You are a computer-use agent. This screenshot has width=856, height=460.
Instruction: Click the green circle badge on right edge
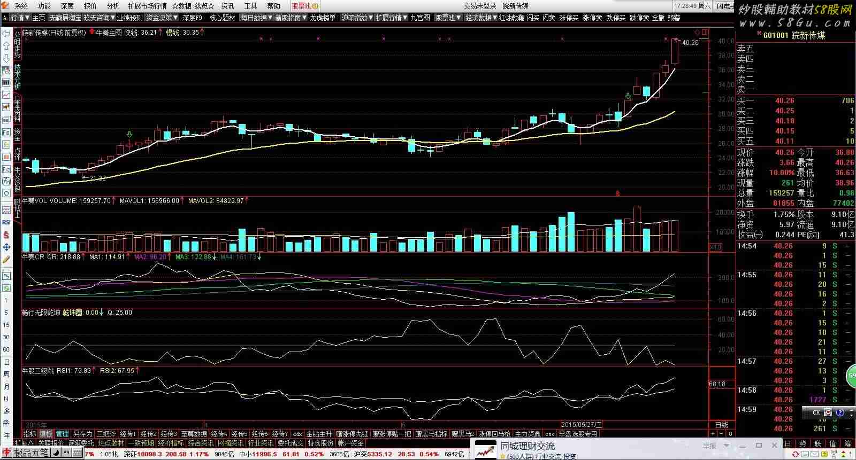point(851,376)
